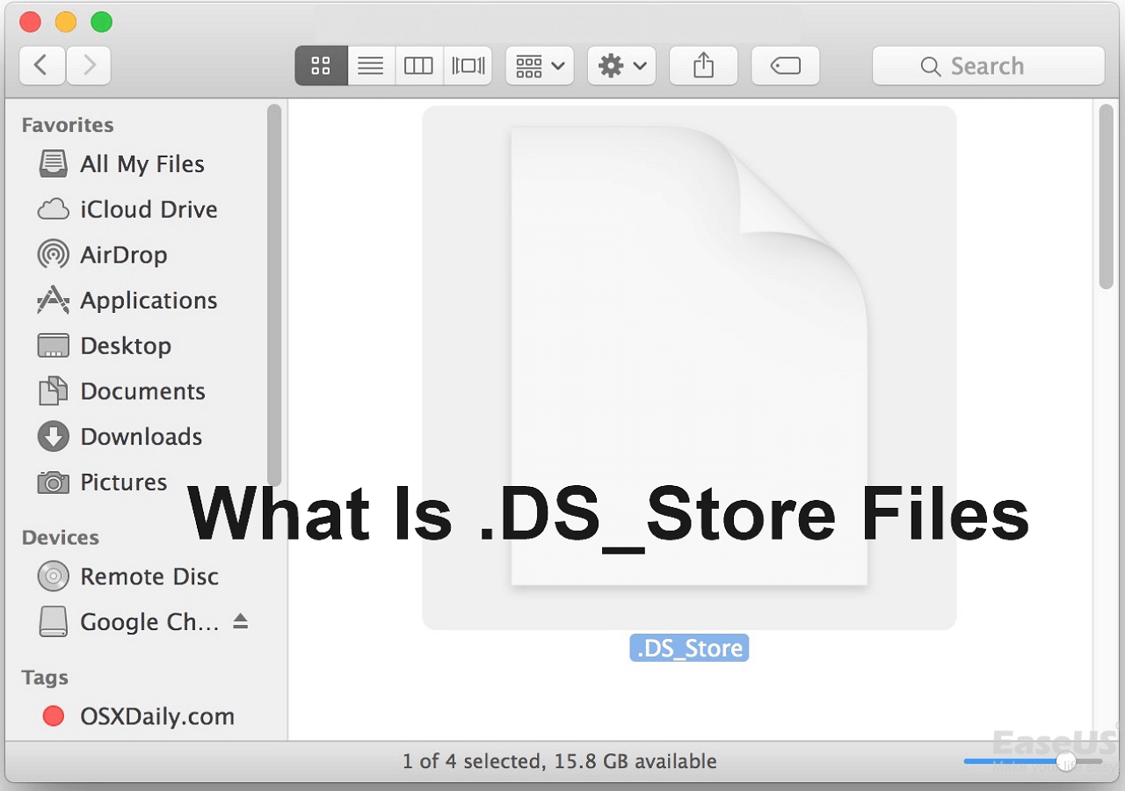Open the item arrangement dropdown
The height and width of the screenshot is (791, 1125).
[540, 66]
